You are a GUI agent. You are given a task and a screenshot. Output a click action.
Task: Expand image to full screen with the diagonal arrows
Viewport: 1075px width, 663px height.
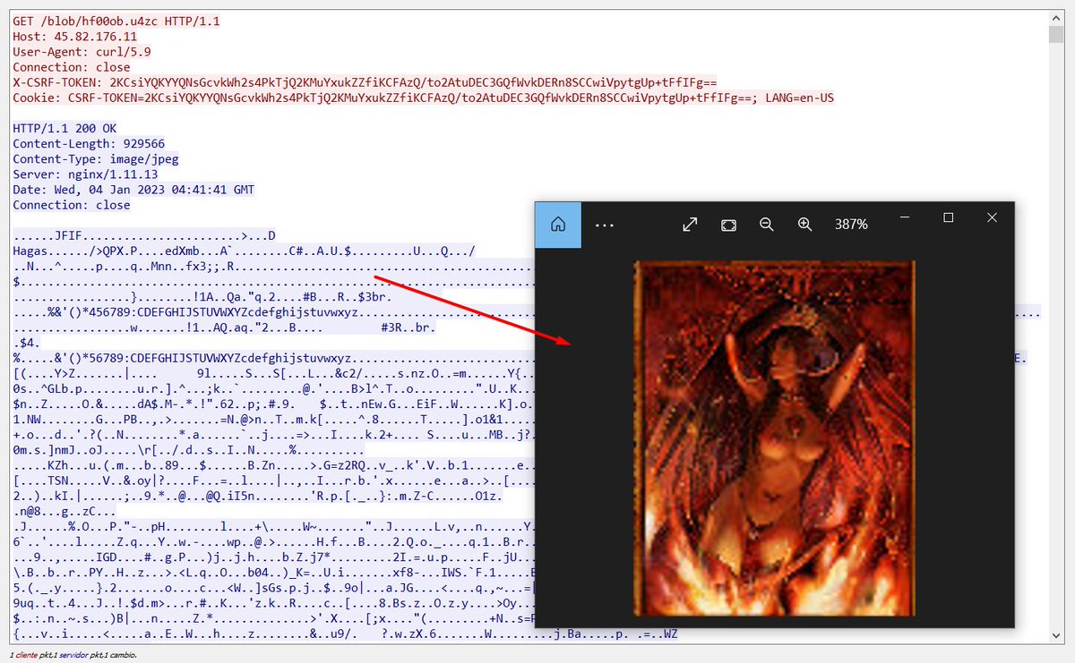tap(690, 225)
